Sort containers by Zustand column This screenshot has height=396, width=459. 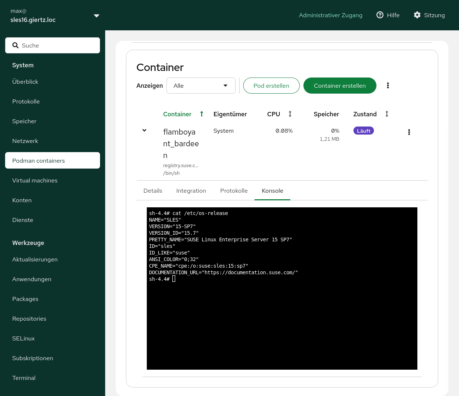(x=387, y=114)
